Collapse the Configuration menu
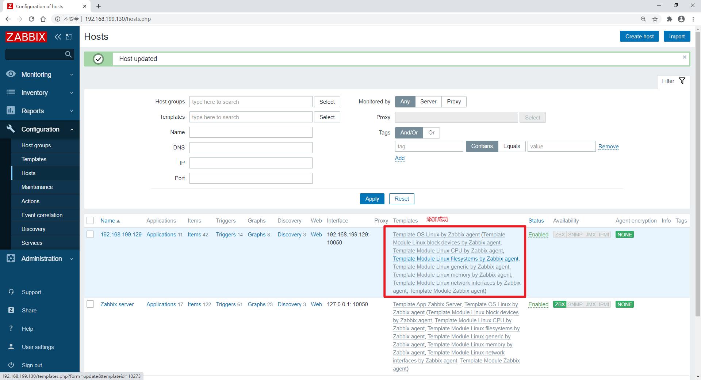This screenshot has height=380, width=701. point(40,129)
